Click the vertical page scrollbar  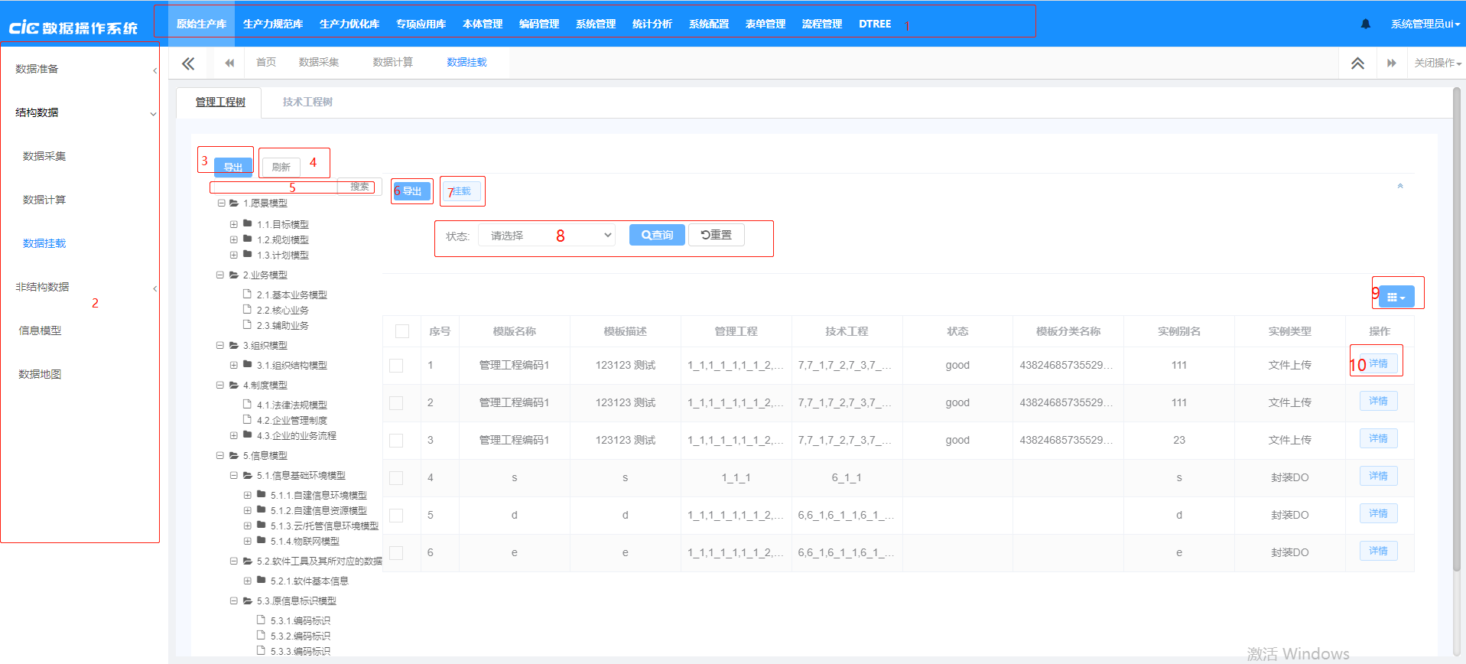point(1457,329)
